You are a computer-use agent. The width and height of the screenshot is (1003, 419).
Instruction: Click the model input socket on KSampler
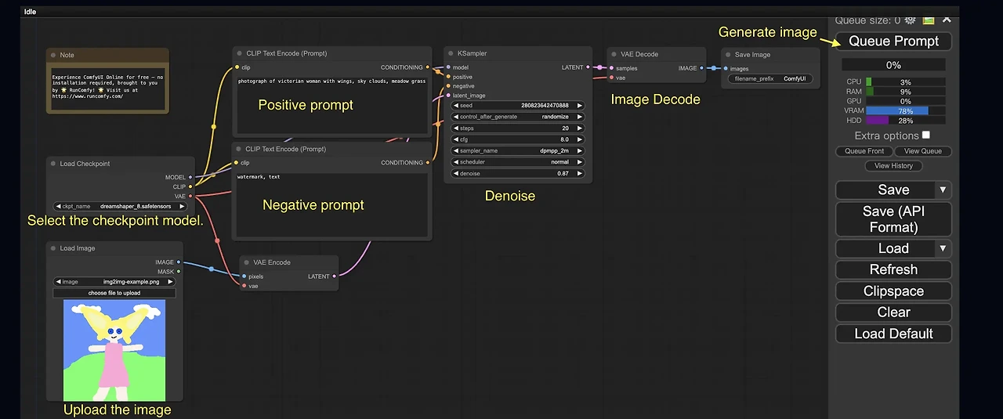click(x=448, y=67)
